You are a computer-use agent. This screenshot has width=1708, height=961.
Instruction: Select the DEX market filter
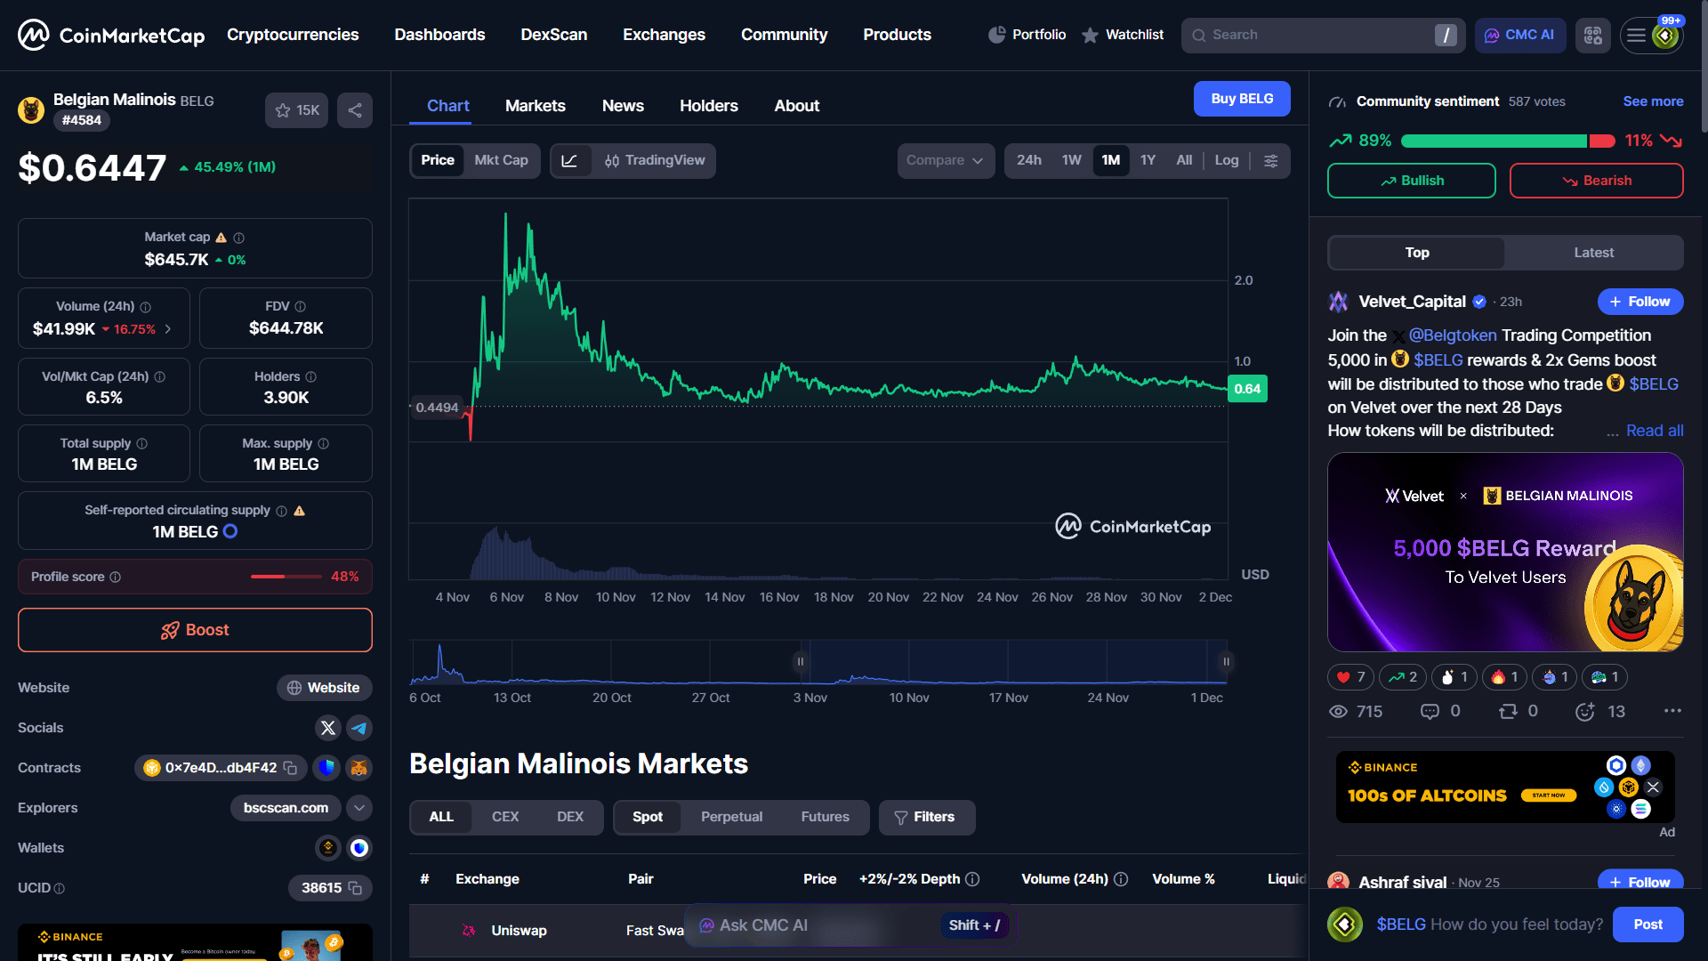[570, 817]
